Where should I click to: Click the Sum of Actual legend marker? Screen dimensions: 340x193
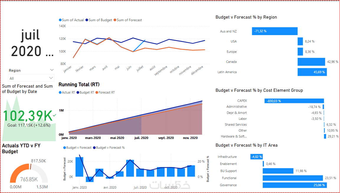tap(60, 20)
